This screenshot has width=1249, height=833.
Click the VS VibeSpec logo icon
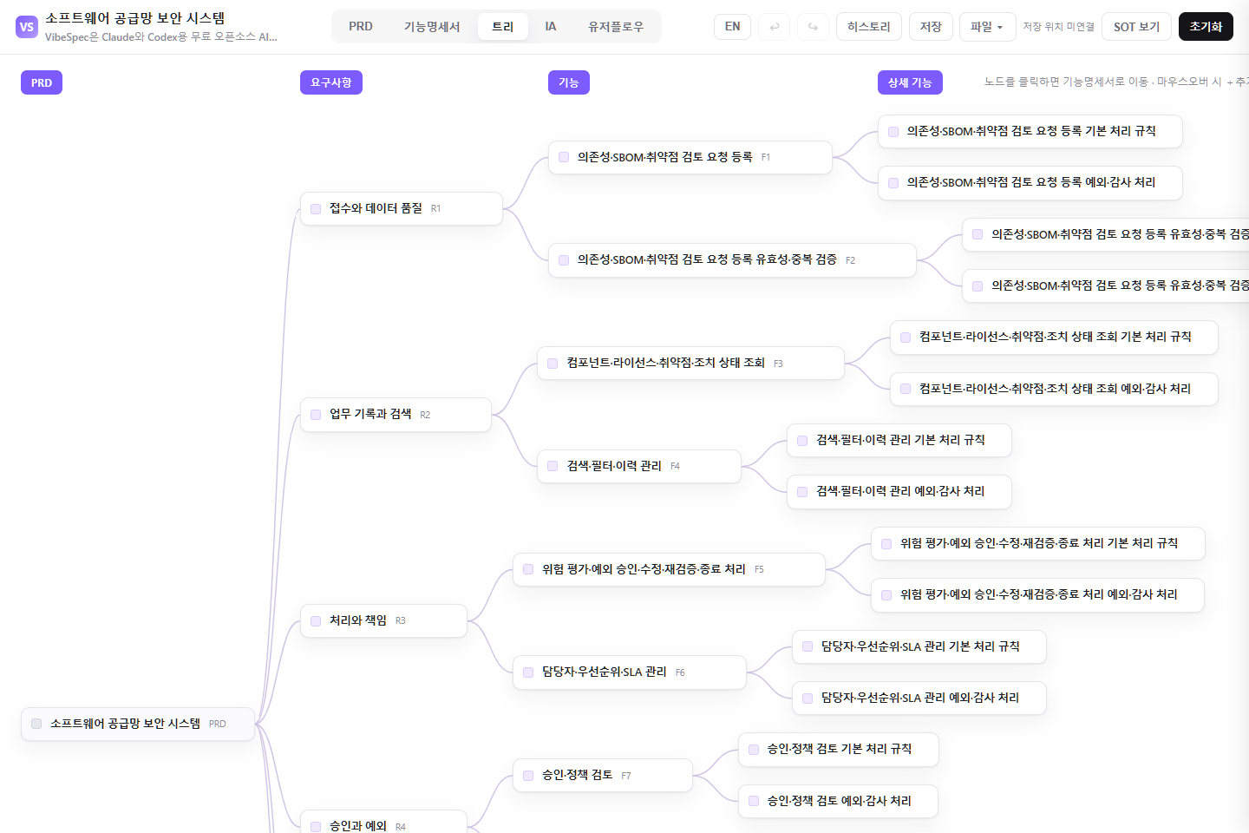pos(27,27)
